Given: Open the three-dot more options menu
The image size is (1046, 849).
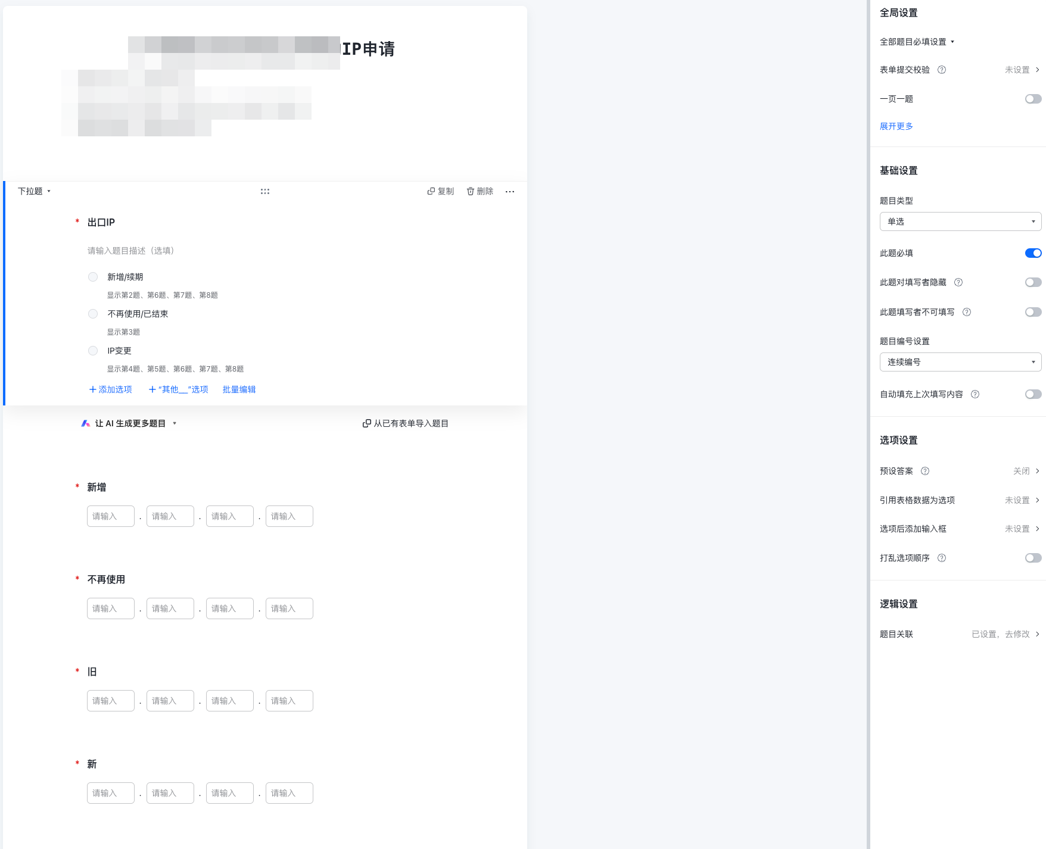Looking at the screenshot, I should (x=510, y=192).
